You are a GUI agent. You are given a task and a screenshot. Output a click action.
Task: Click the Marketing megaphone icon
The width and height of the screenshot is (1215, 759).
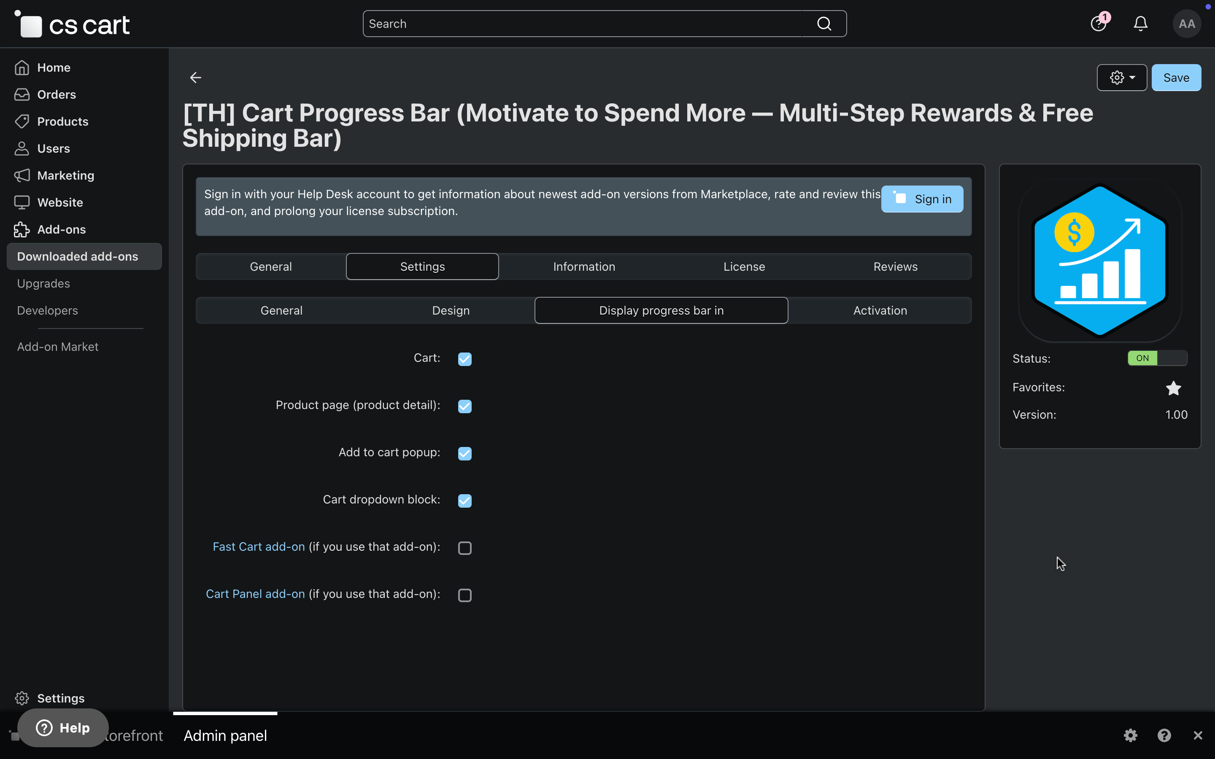click(x=22, y=175)
